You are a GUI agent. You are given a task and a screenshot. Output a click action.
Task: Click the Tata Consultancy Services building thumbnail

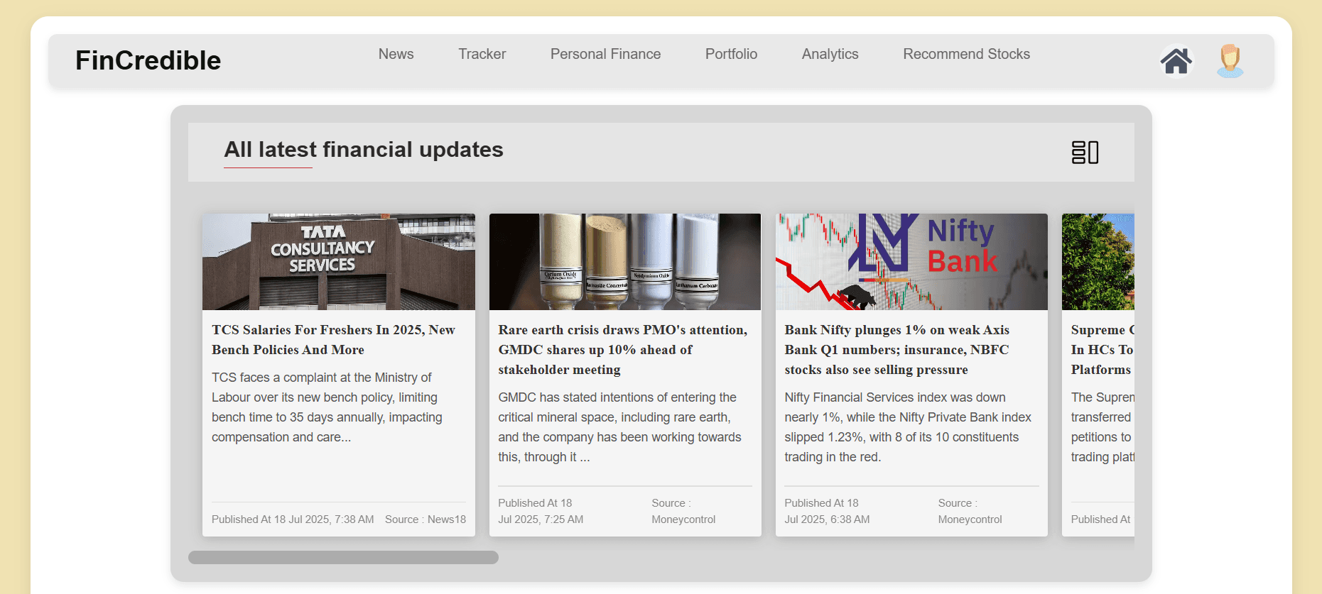click(x=339, y=262)
